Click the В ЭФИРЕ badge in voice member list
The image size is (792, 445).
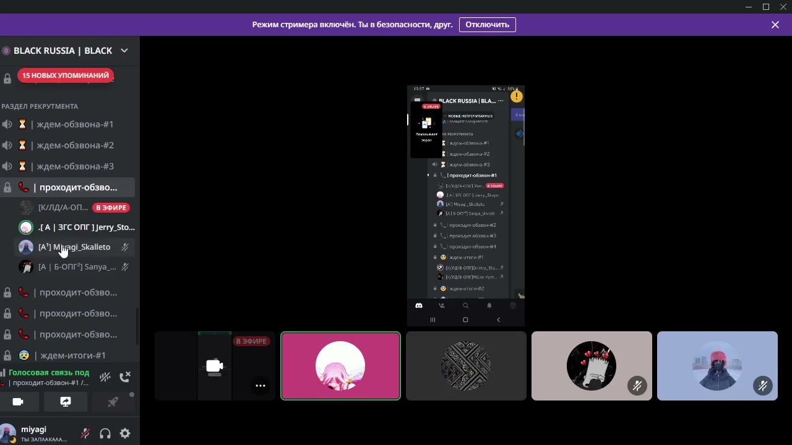111,208
